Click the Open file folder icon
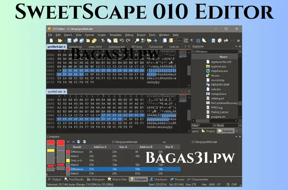Viewport: 288px width, 190px height. (x=60, y=41)
